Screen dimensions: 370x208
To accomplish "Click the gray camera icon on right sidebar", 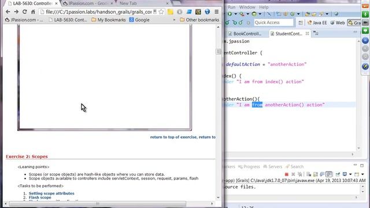I will (365, 23).
